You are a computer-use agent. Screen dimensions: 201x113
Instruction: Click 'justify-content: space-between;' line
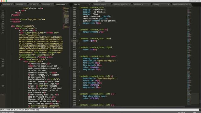coord(100,21)
